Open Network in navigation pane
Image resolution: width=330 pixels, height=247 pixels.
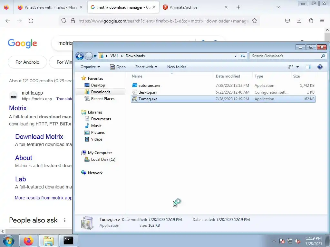click(x=95, y=173)
